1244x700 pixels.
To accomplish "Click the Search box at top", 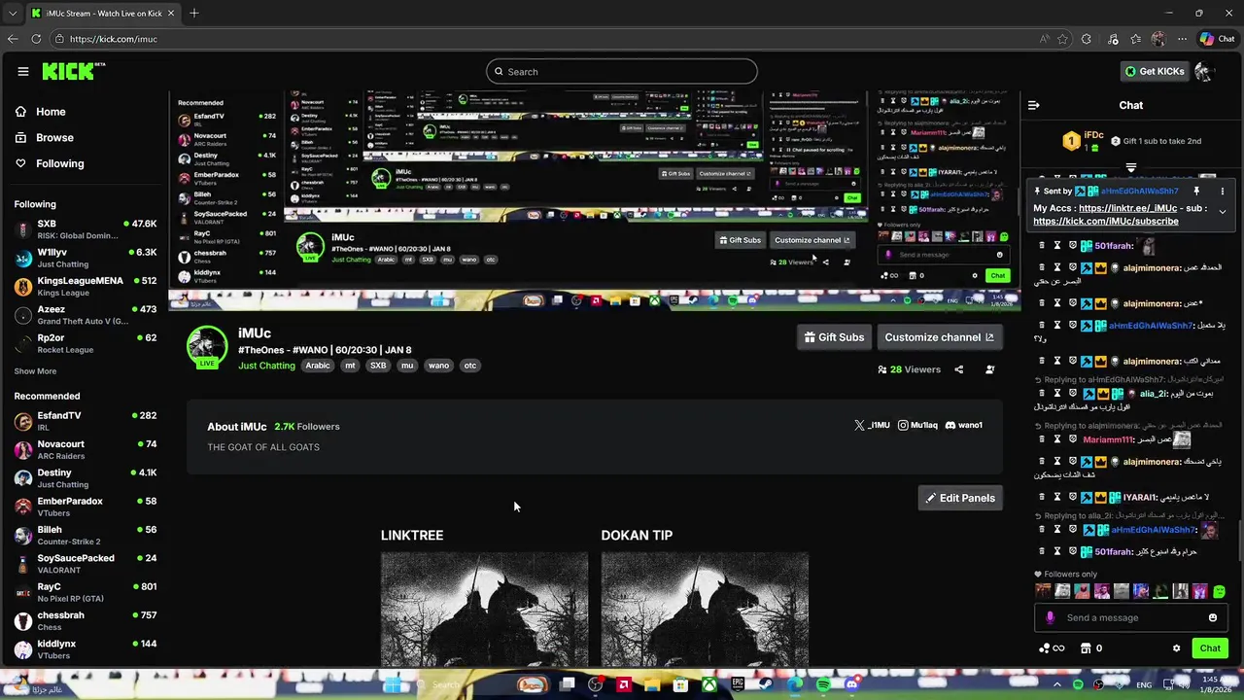I will (x=622, y=71).
